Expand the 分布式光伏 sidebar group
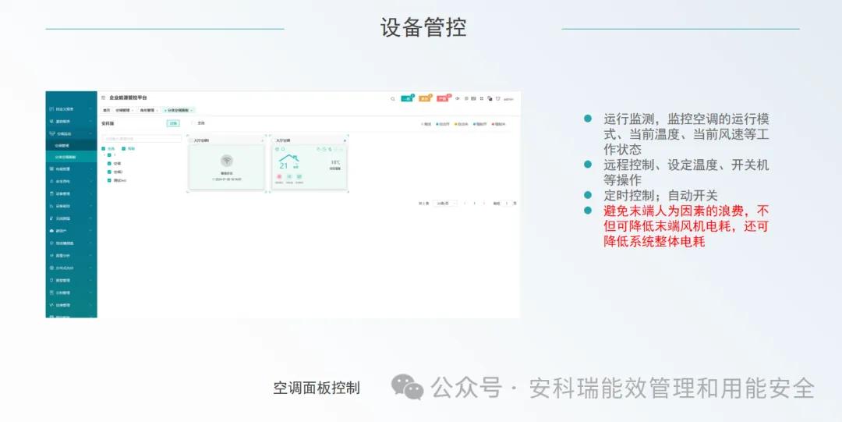This screenshot has height=422, width=842. (71, 268)
